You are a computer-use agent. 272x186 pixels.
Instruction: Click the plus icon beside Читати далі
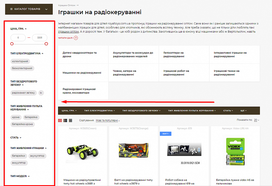76,38
